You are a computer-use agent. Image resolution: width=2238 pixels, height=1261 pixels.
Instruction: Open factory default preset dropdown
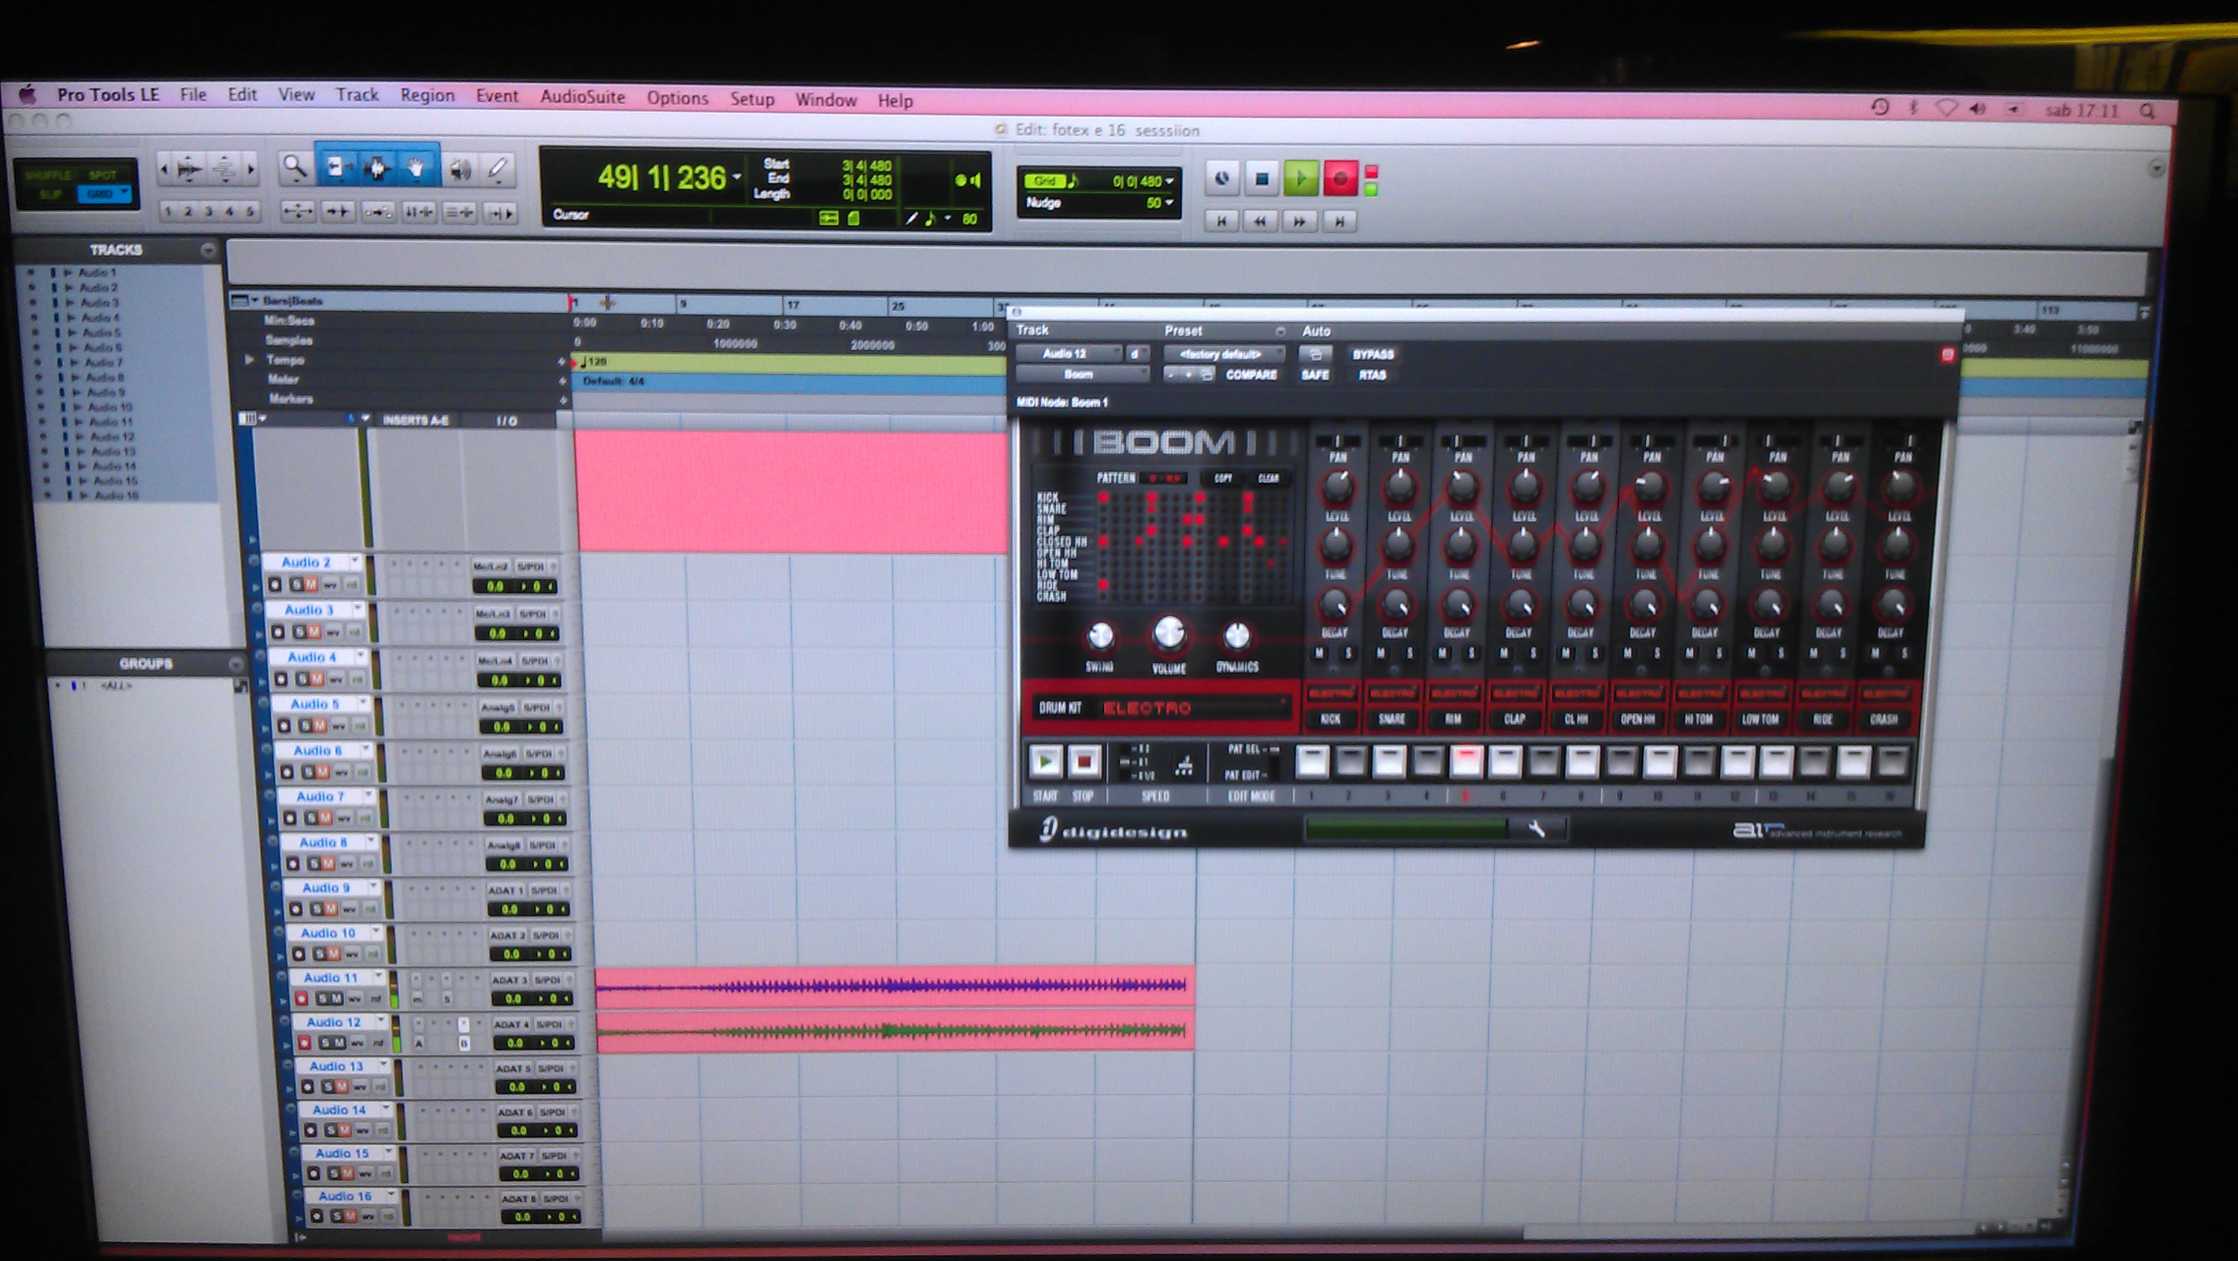(x=1224, y=354)
